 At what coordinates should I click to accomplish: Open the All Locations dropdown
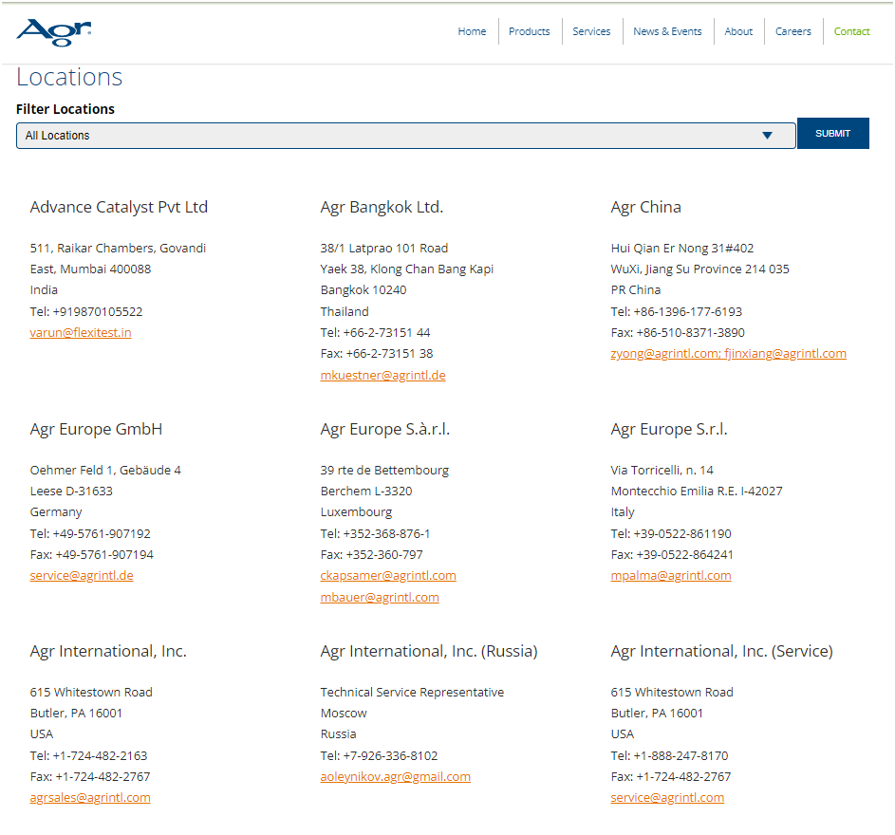(406, 136)
